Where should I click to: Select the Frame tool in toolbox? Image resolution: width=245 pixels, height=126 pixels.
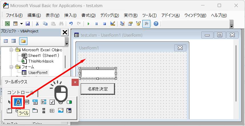[9, 111]
